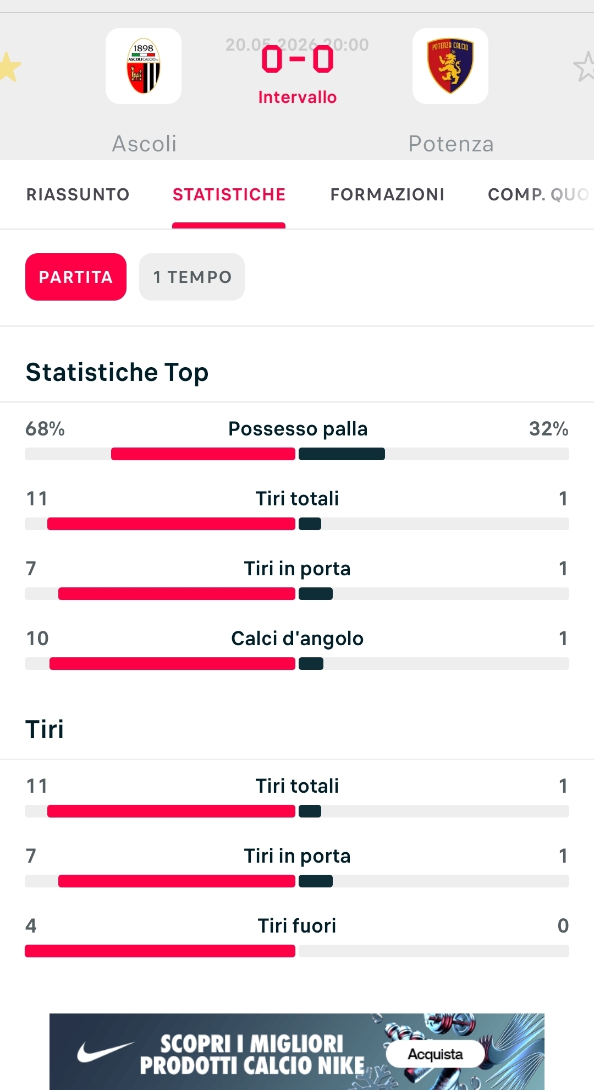This screenshot has height=1090, width=594.
Task: Toggle the filled favorite star beside Ascoli
Action: [x=9, y=67]
